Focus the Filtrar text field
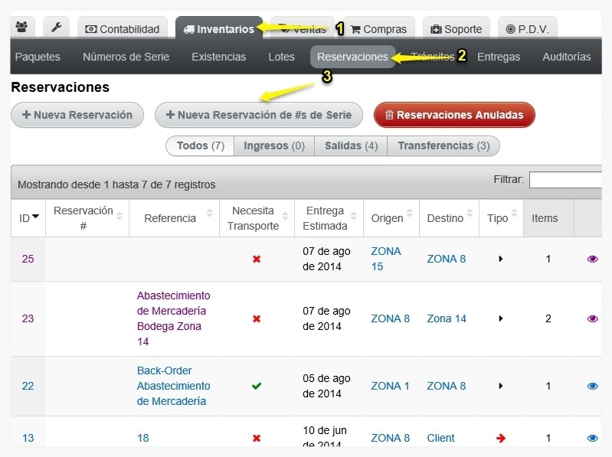Screen dimensions: 612x457 pyautogui.click(x=565, y=180)
